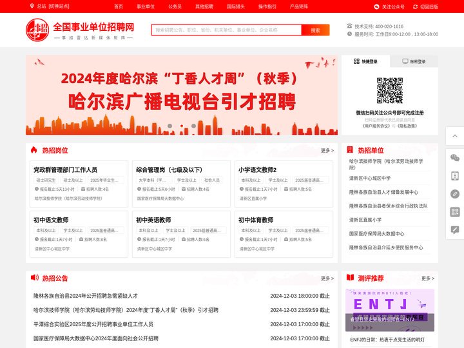Click the clock icon next to 服务时间
The width and height of the screenshot is (464, 348).
(x=349, y=34)
